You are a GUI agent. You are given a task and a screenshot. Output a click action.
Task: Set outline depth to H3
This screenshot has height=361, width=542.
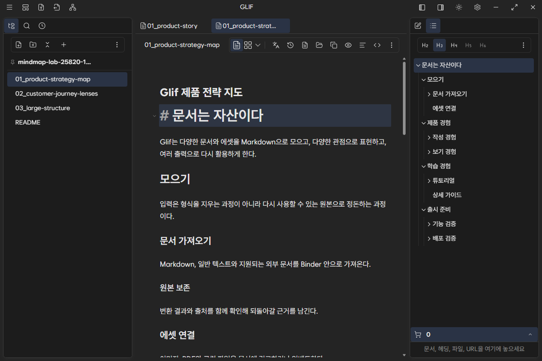click(x=439, y=45)
